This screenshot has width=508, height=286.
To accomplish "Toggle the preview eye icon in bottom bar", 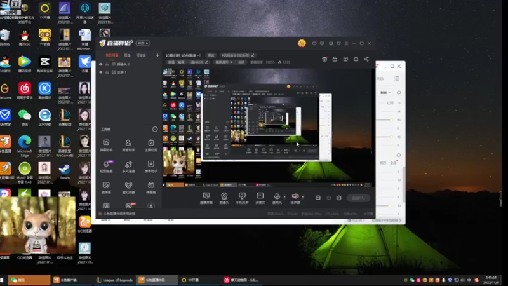I will pos(328,198).
